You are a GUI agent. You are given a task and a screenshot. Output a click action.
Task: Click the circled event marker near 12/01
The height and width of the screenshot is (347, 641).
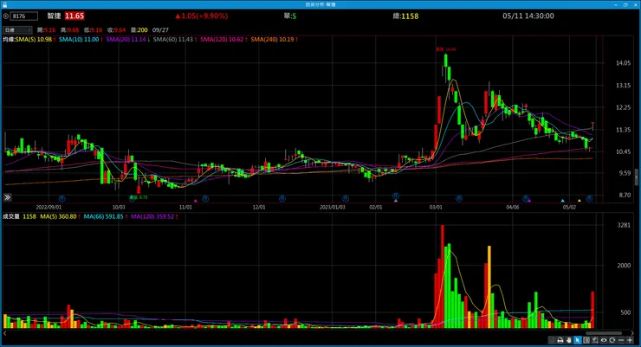coord(282,199)
